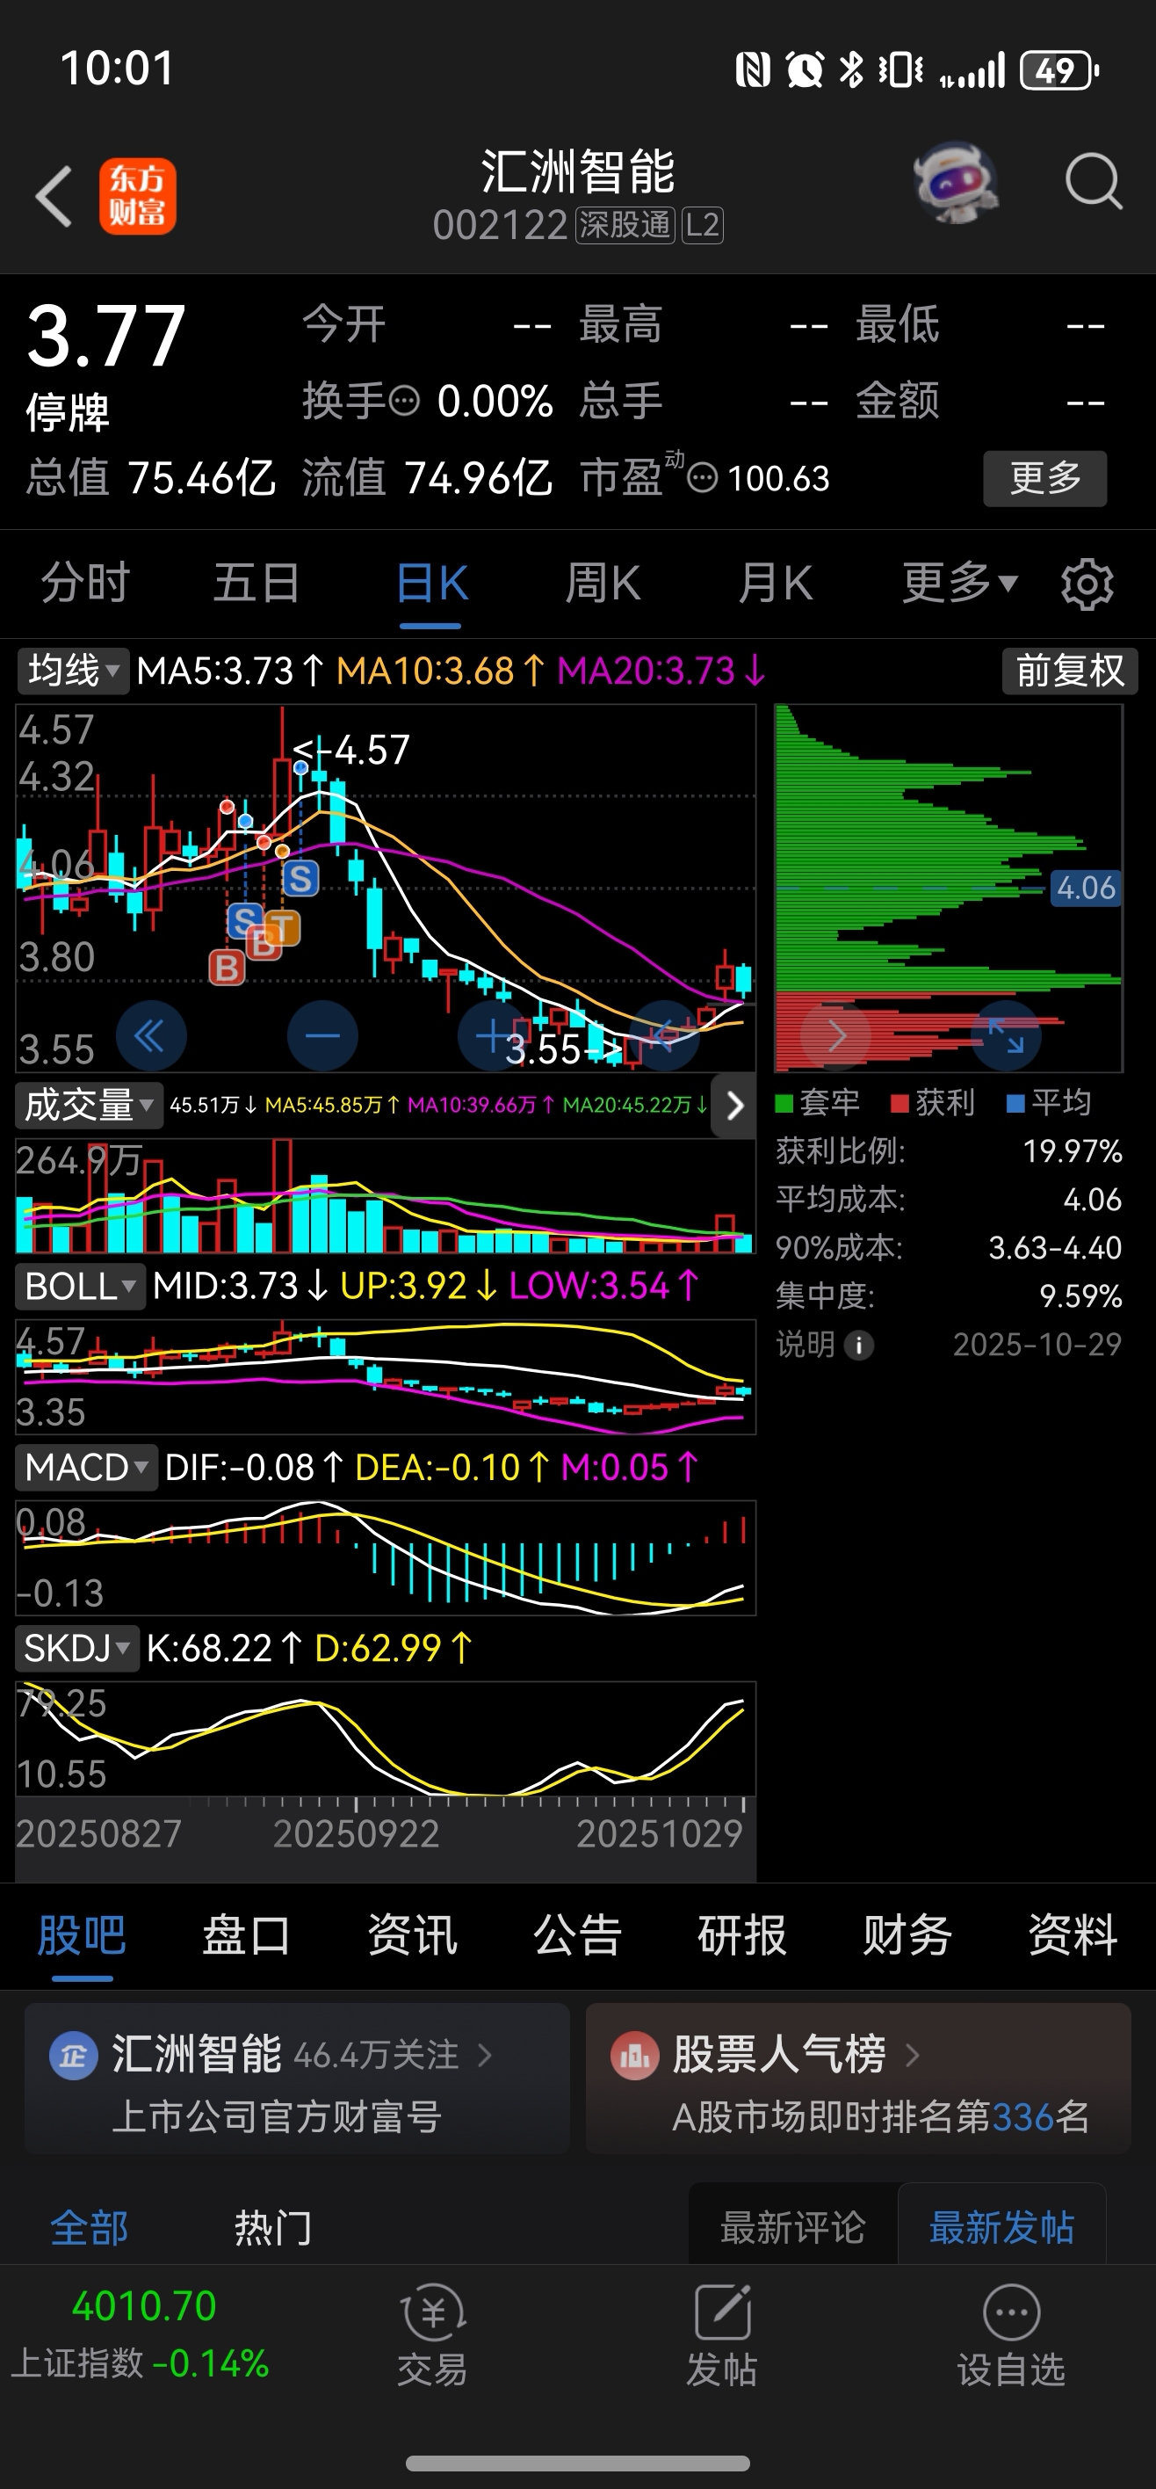
Task: Open the SKDJ indicator dropdown
Action: pyautogui.click(x=77, y=1649)
